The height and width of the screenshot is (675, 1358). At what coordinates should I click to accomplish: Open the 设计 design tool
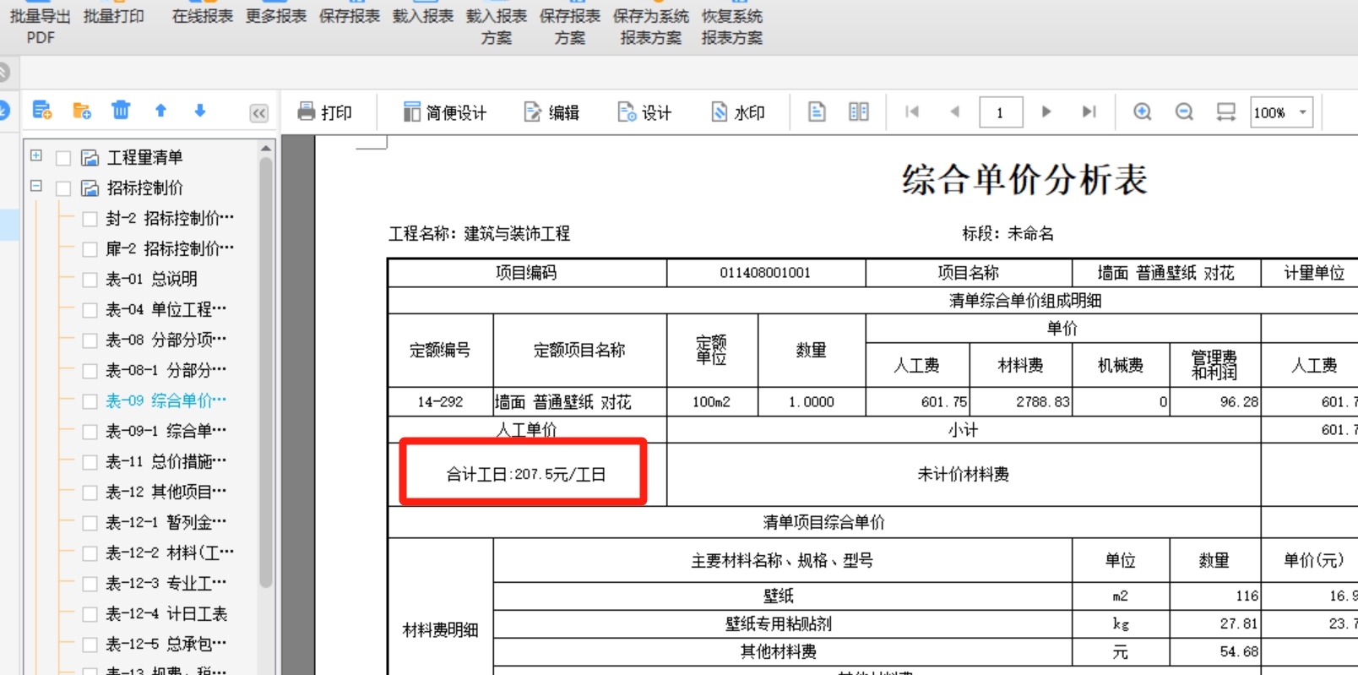644,112
